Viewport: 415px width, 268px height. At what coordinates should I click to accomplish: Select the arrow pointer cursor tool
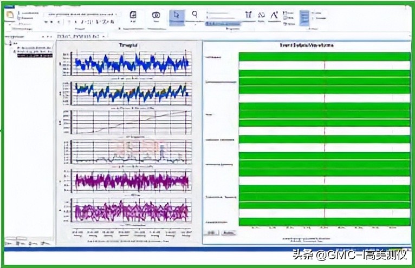[x=177, y=17]
